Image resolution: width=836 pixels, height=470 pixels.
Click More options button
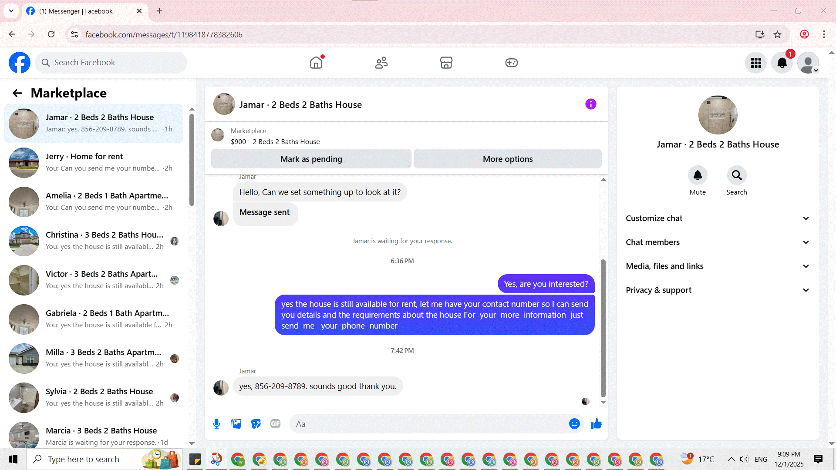[508, 159]
